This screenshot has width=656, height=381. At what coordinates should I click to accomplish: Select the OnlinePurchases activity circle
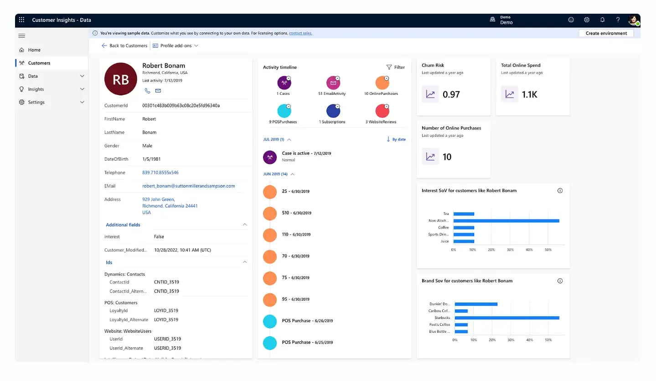pyautogui.click(x=382, y=83)
